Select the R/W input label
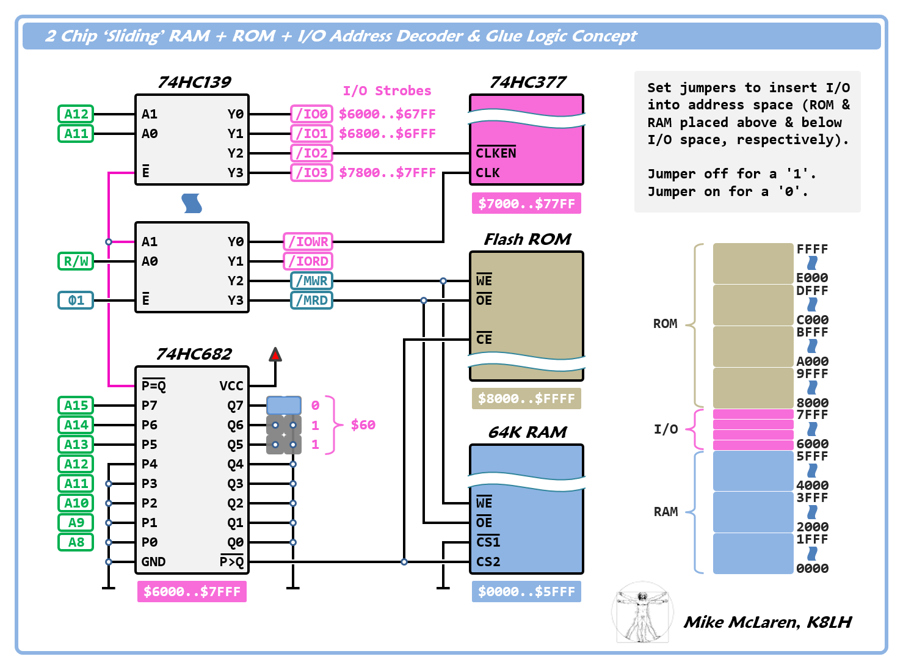The width and height of the screenshot is (903, 670). pos(76,261)
